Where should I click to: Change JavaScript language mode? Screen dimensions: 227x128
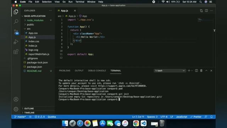182,117
